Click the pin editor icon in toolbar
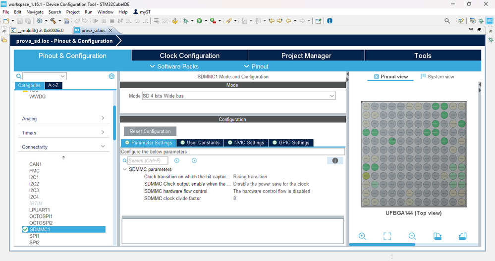The height and width of the screenshot is (261, 495). tap(318, 21)
